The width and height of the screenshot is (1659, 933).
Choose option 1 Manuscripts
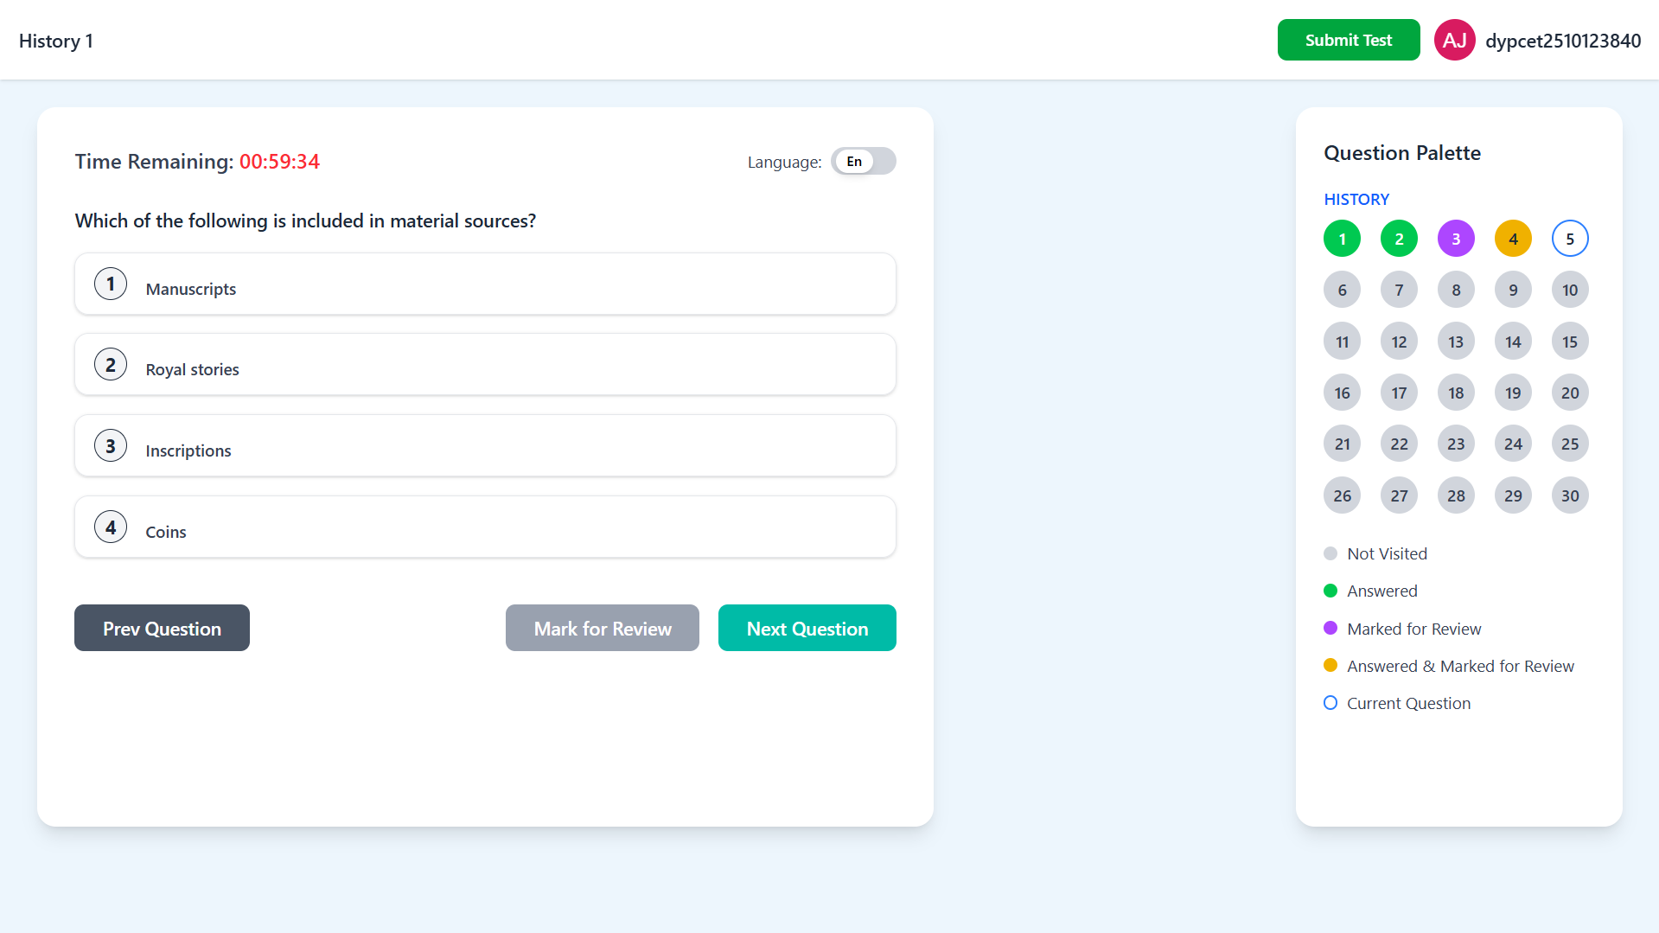(x=485, y=284)
